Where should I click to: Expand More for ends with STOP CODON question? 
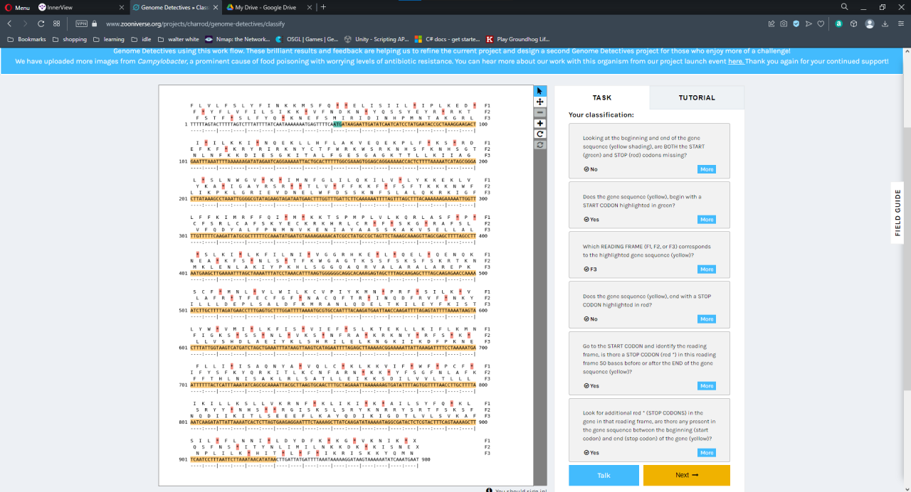tap(706, 319)
